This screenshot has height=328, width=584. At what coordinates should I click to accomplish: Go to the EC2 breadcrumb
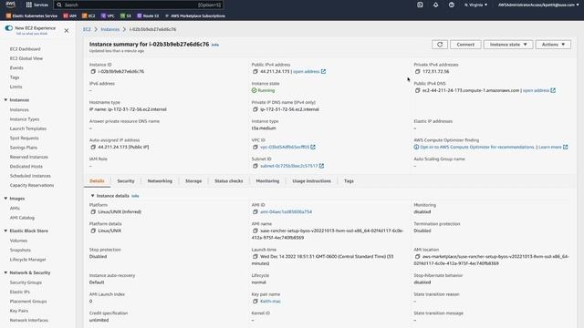click(87, 29)
